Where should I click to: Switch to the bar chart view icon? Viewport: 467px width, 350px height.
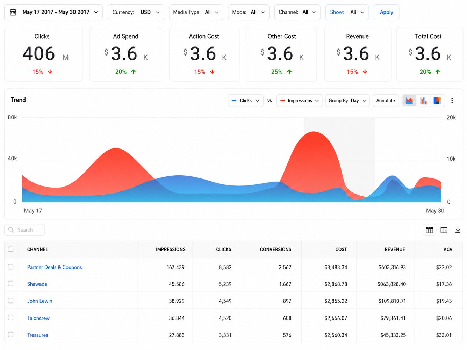pyautogui.click(x=424, y=101)
